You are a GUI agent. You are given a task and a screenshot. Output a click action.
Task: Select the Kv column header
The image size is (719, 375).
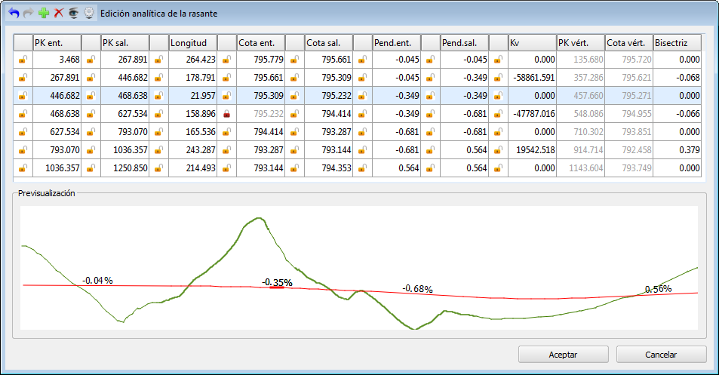pos(531,42)
